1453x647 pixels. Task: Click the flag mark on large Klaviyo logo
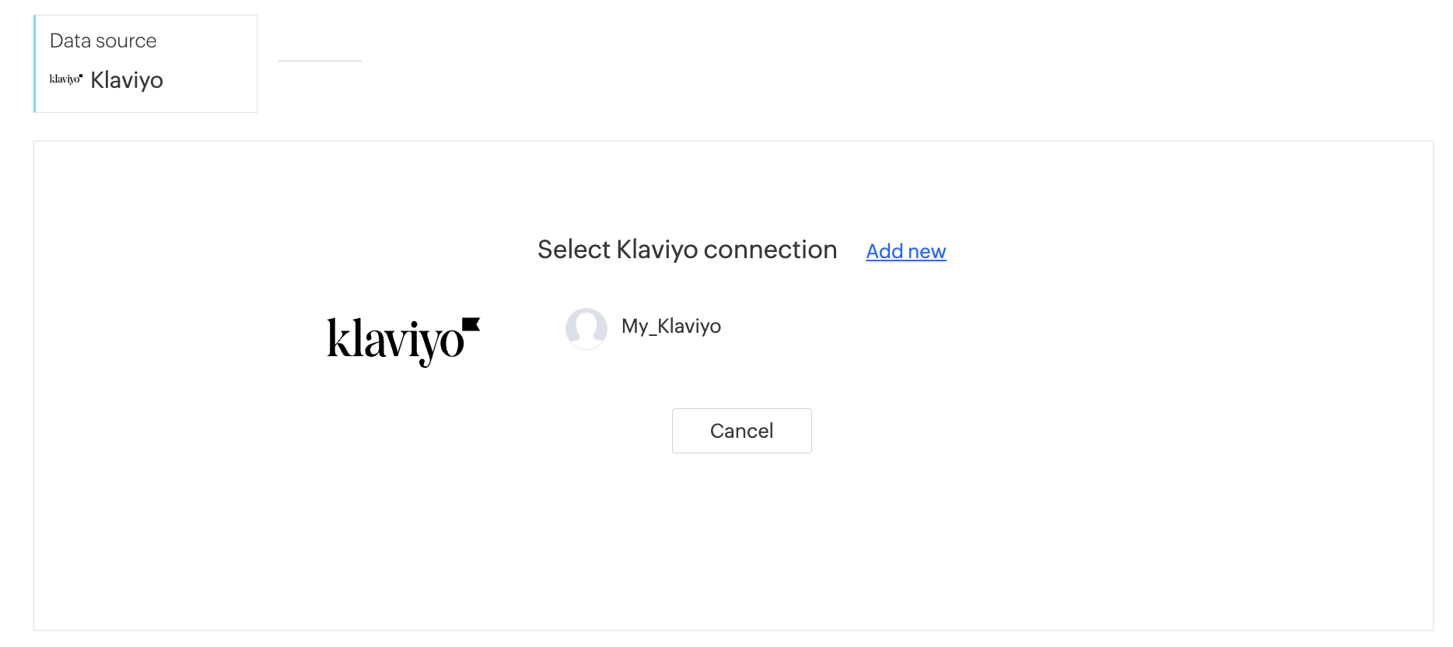(471, 325)
